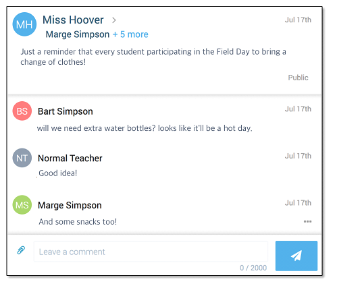Click the NT avatar for Normal Teacher

coord(22,158)
